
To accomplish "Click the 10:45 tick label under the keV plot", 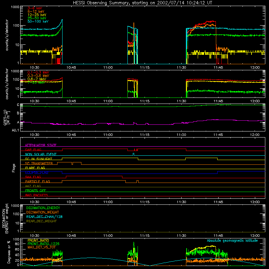I will pos(71,68).
